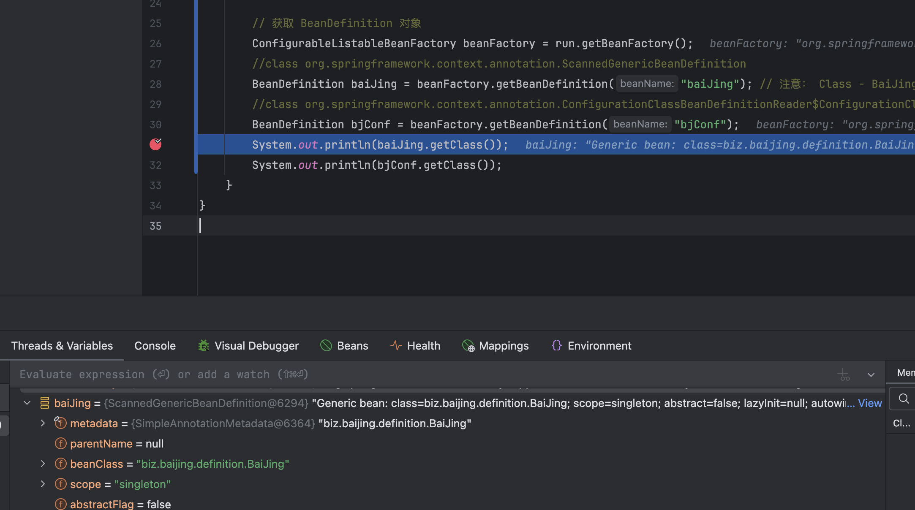Click the Mappings globe icon
This screenshot has width=915, height=510.
click(468, 346)
